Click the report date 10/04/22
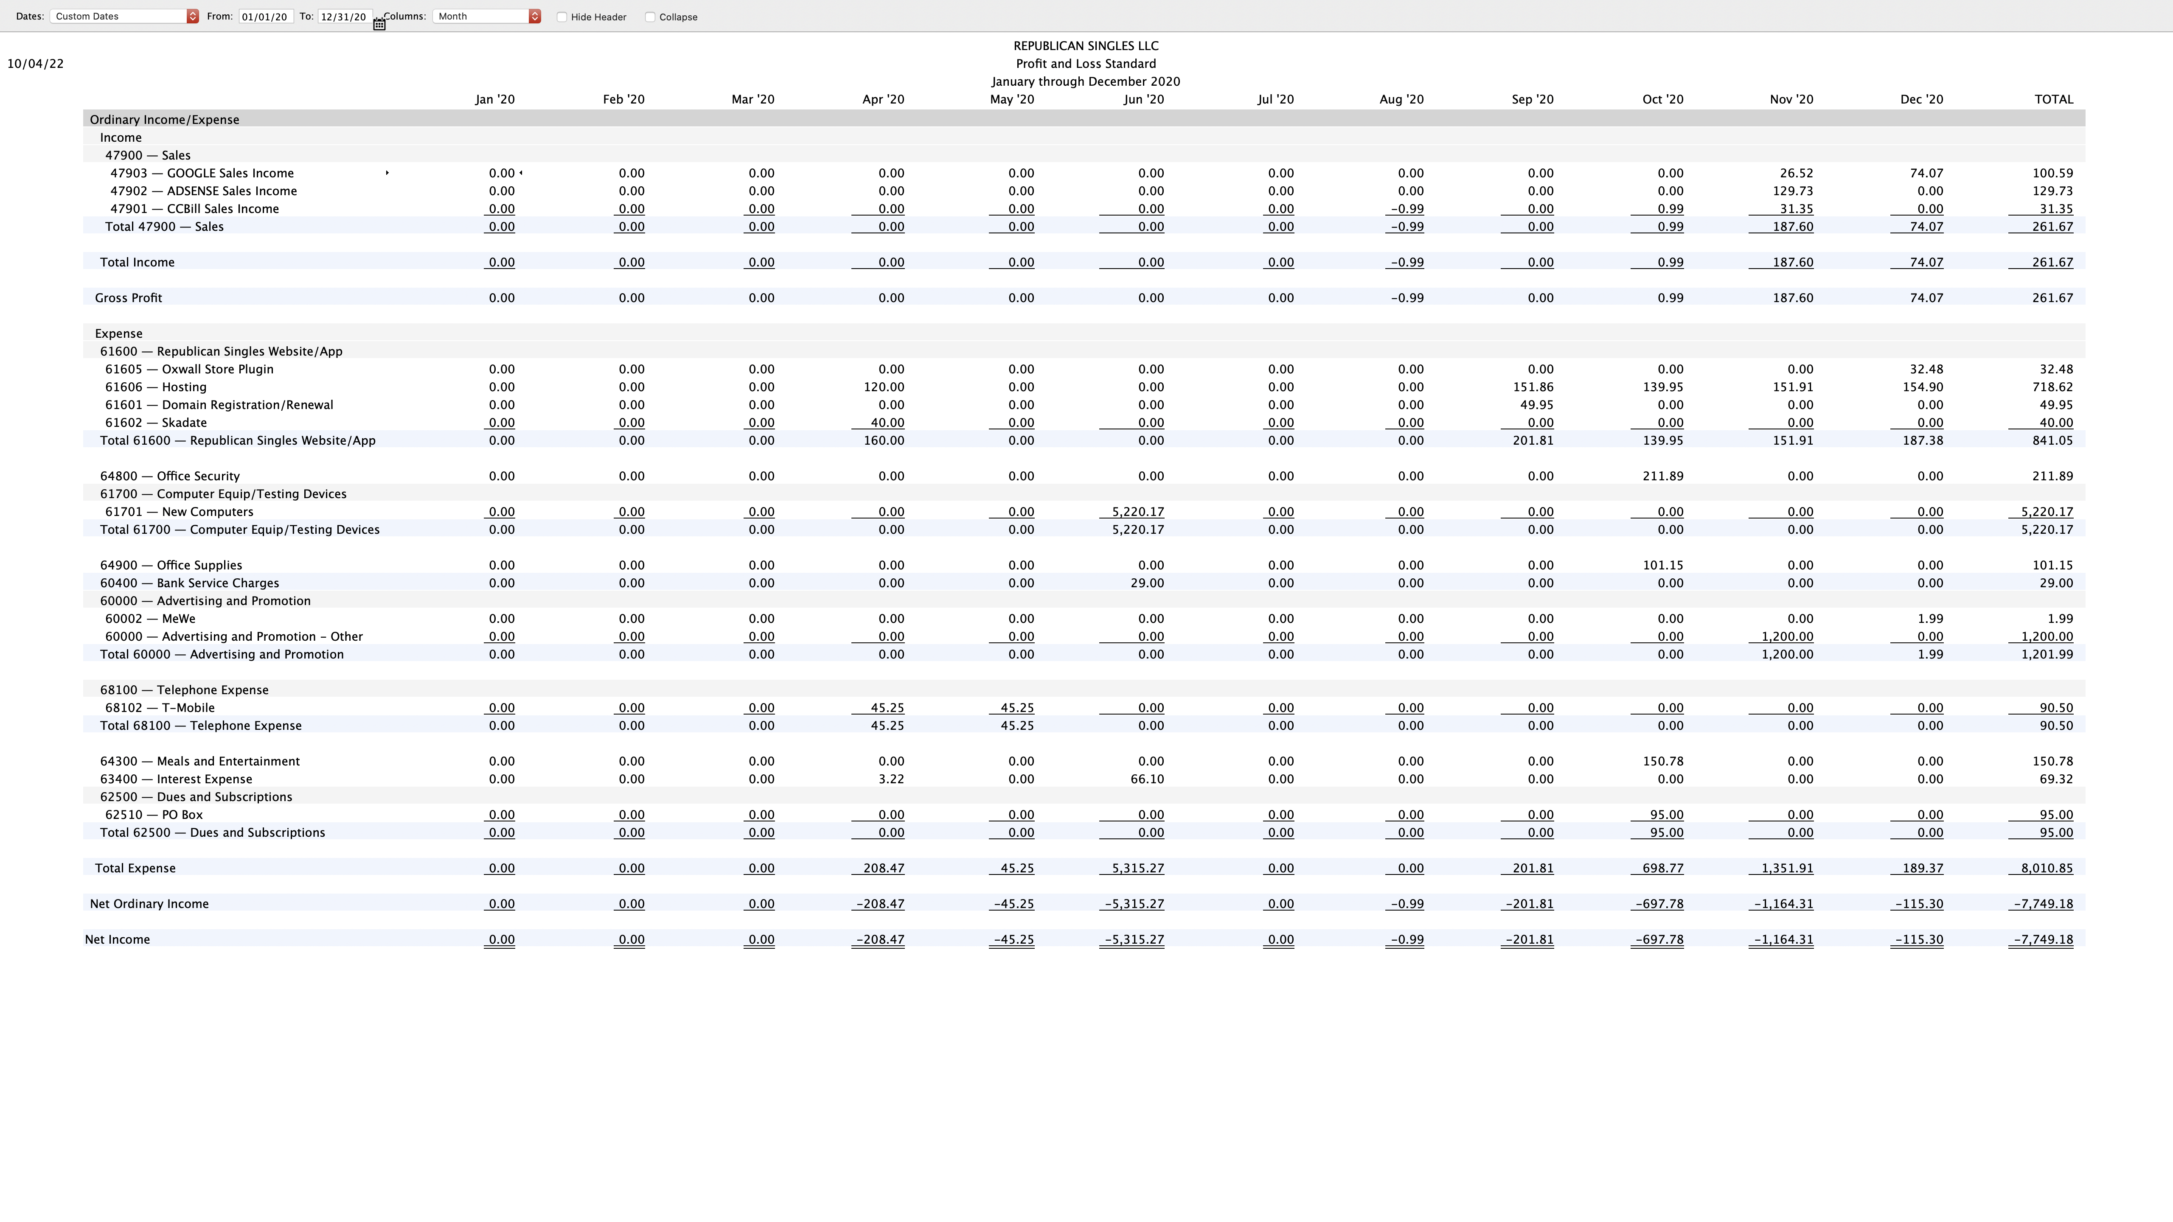 point(35,64)
